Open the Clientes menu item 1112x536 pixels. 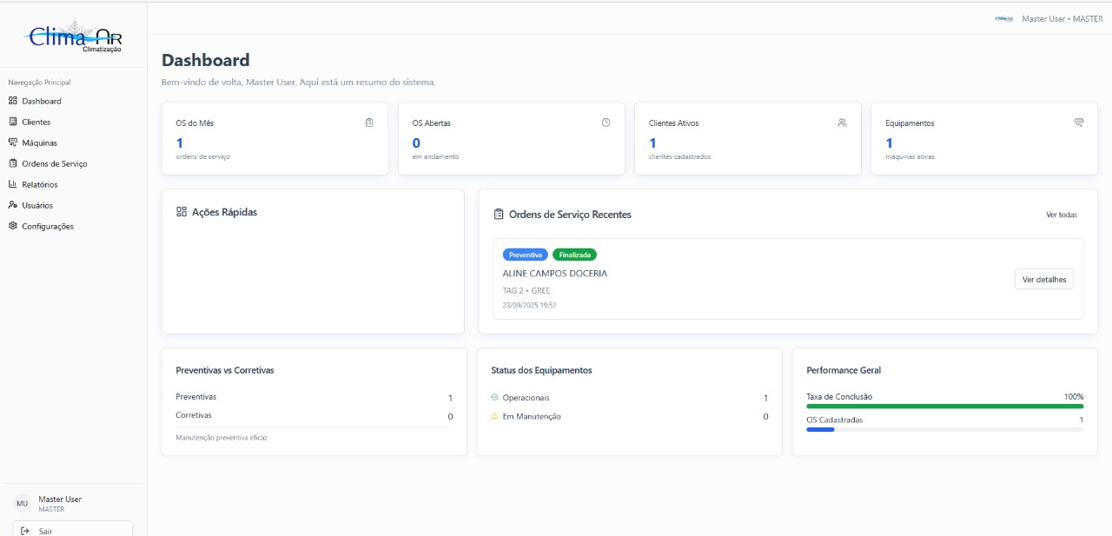point(36,122)
